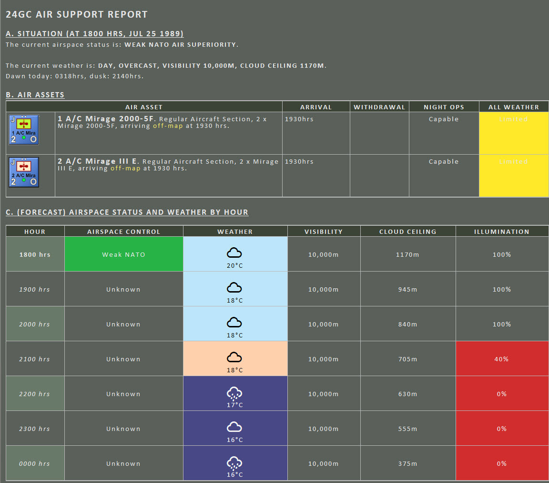This screenshot has width=549, height=483.
Task: Click the 100% illumination value at 1900 hrs
Action: point(502,289)
